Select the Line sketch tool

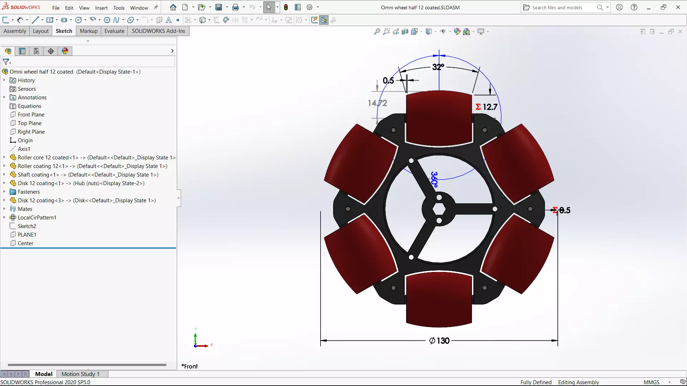[x=35, y=20]
